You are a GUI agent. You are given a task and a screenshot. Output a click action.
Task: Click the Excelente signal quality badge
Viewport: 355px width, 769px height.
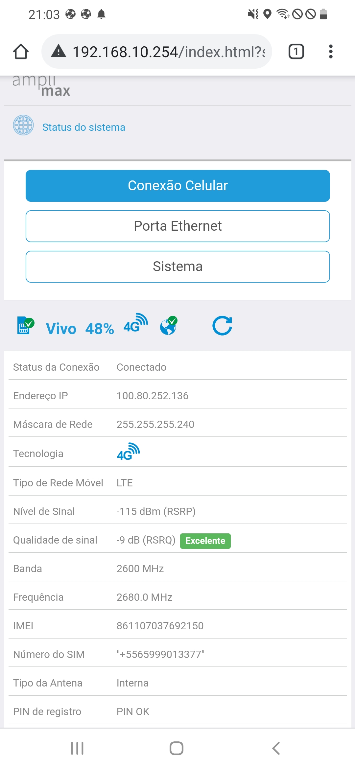[x=205, y=541]
